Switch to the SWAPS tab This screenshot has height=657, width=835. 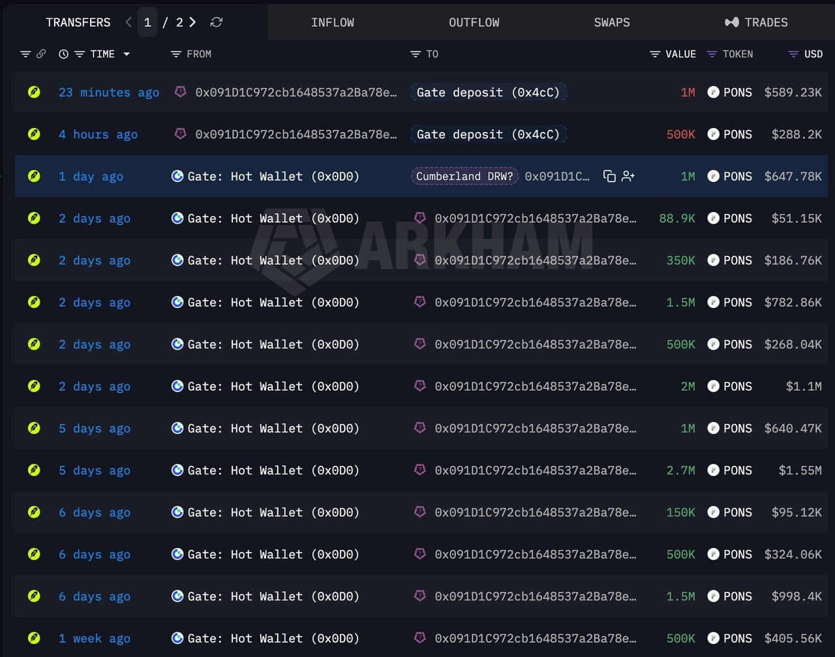pos(612,22)
